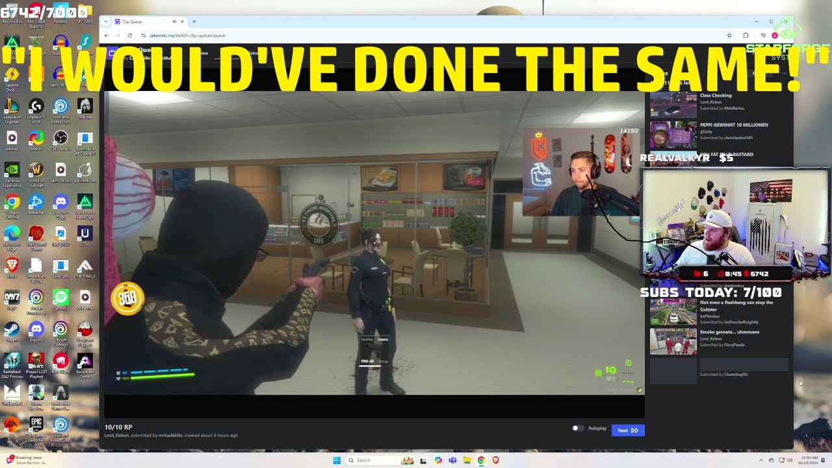Open File Explorer from taskbar
Screen dimensions: 832x468
(467, 460)
